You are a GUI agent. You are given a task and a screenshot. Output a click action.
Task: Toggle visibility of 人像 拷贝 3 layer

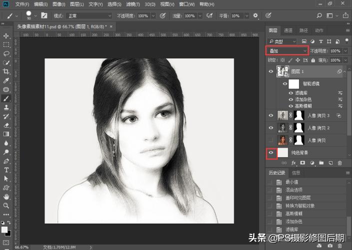point(271,115)
